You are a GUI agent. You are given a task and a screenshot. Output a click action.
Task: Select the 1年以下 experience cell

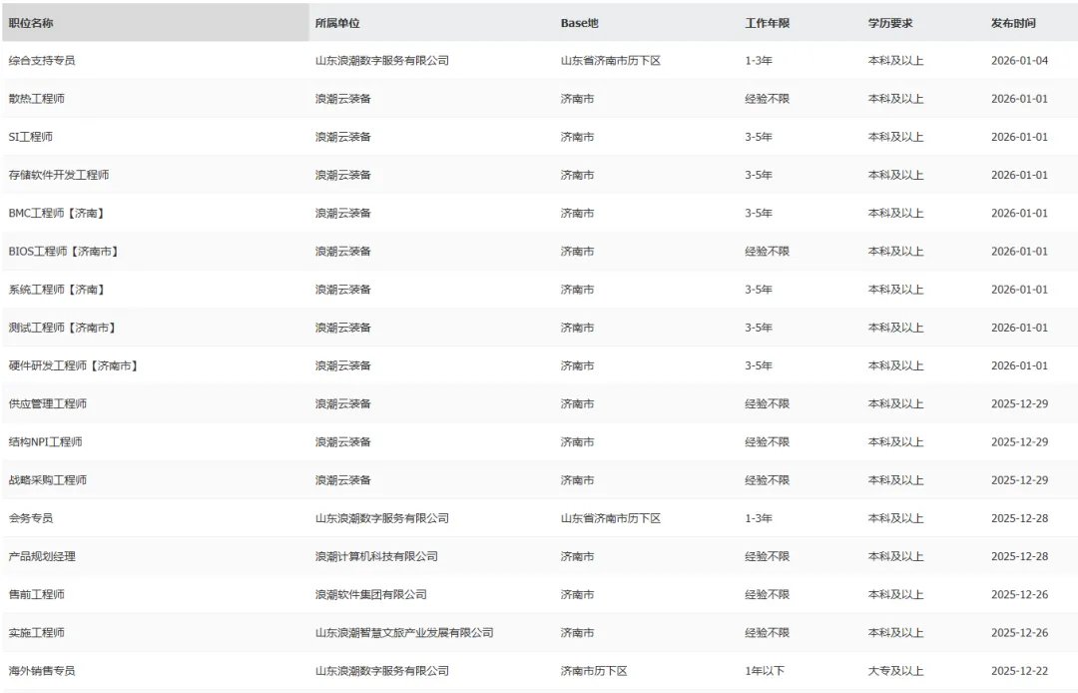765,671
